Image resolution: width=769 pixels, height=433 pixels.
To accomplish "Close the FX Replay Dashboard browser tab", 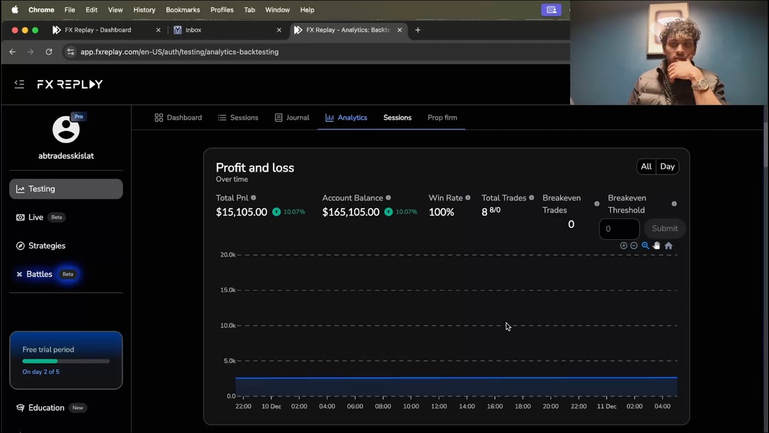I will [x=159, y=30].
